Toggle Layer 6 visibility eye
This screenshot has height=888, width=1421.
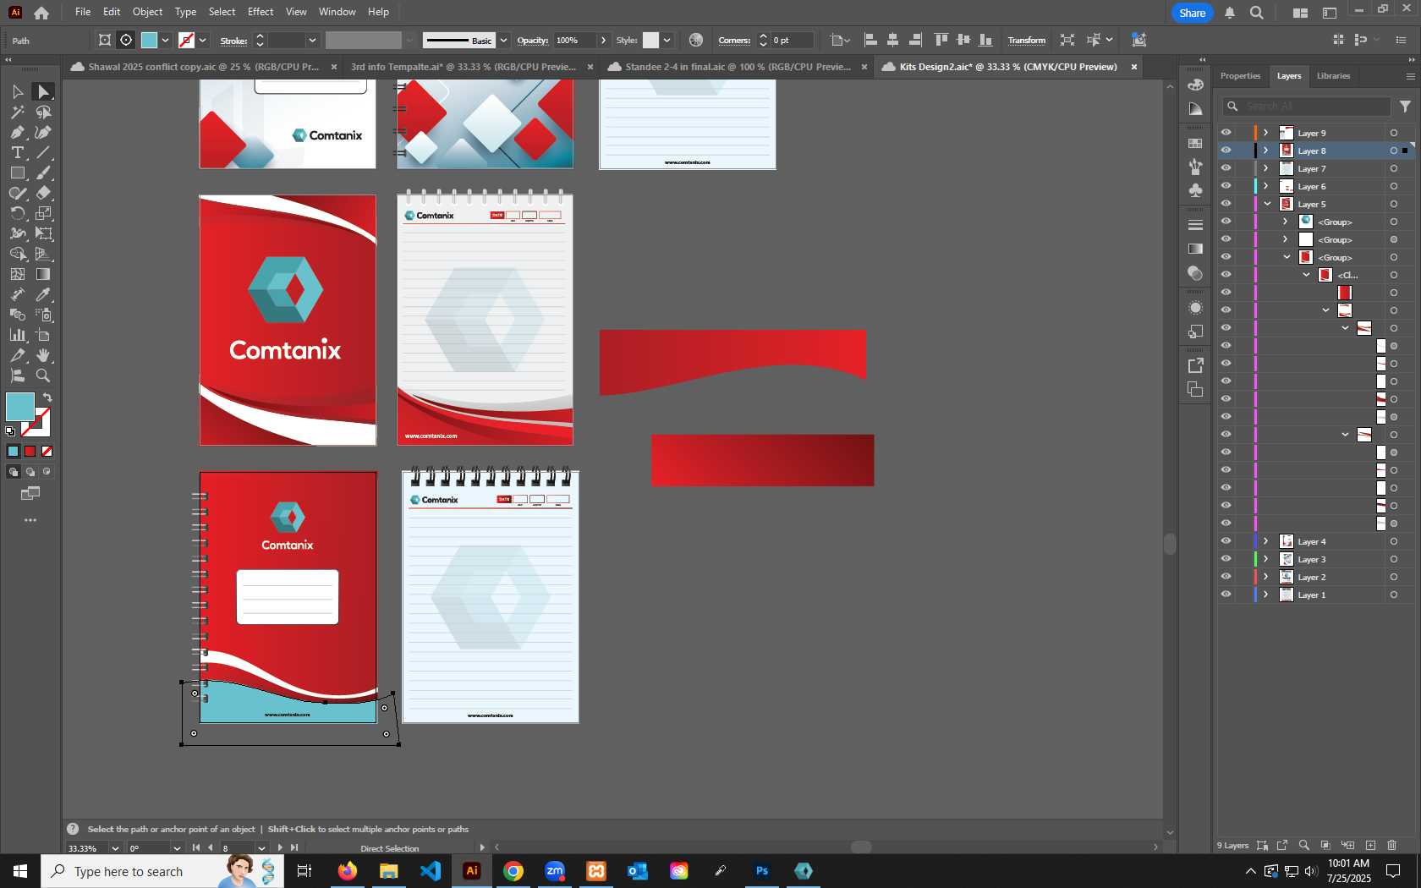(1226, 186)
